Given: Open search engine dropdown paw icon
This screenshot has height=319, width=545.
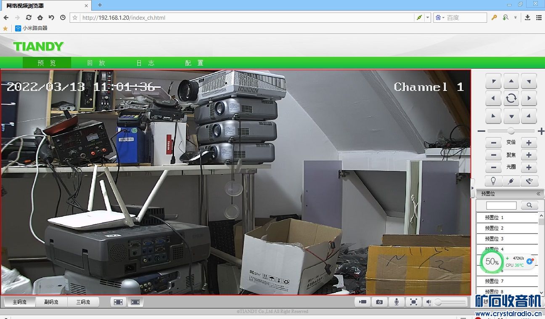Looking at the screenshot, I should point(439,18).
